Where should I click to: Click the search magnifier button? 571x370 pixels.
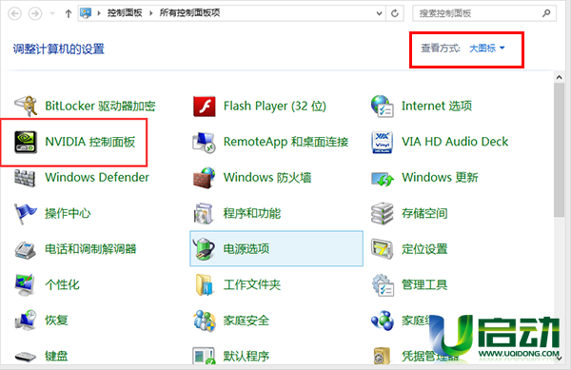pos(546,13)
